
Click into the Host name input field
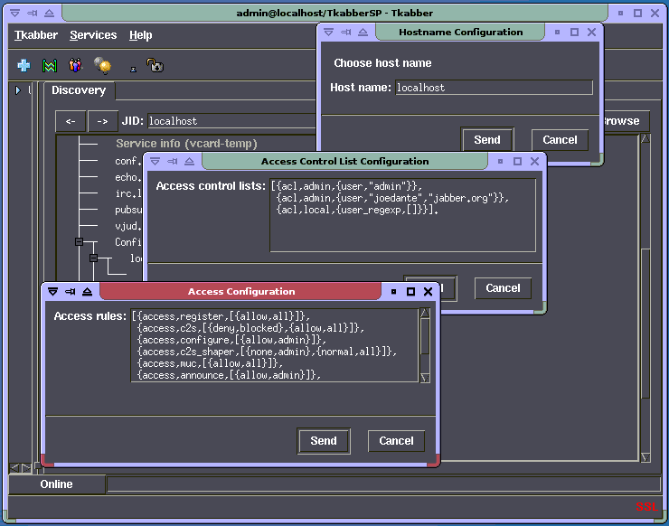494,88
